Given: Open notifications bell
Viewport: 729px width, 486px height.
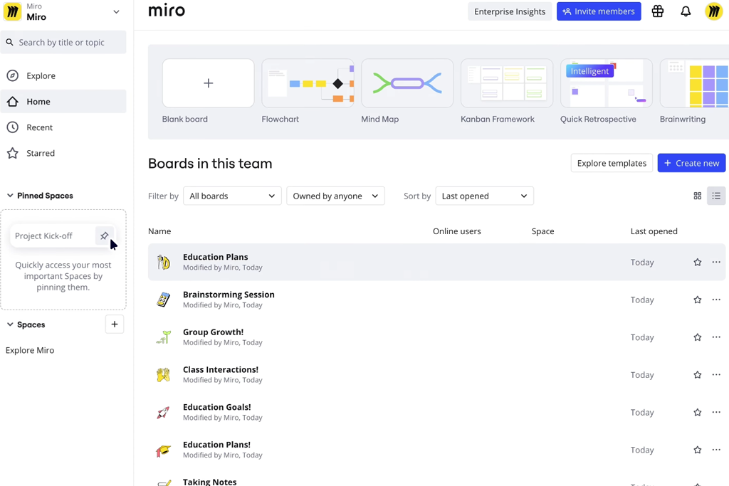Looking at the screenshot, I should 686,11.
